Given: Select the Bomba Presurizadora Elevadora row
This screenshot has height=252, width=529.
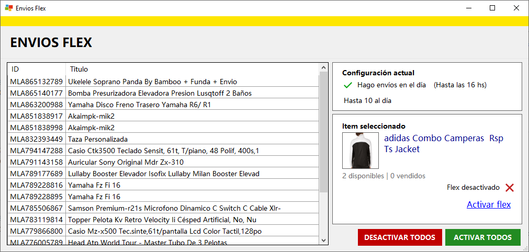Looking at the screenshot, I should (x=163, y=93).
